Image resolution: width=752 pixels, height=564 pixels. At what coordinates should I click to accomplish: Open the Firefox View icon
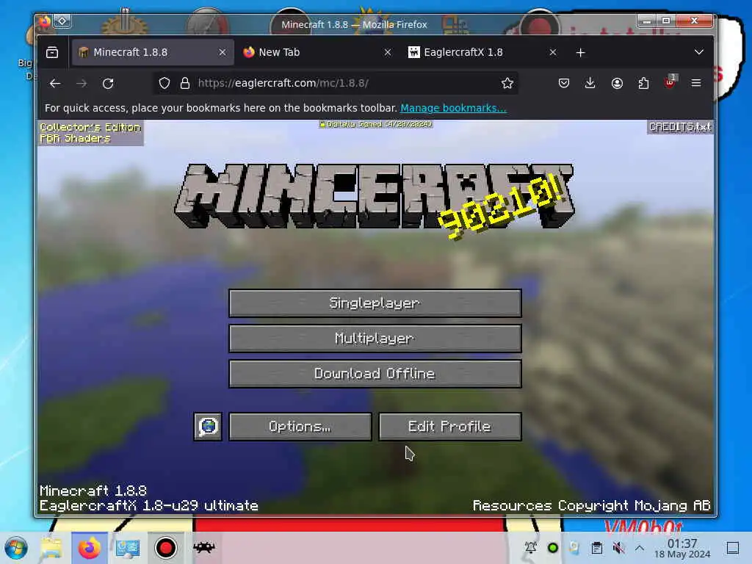point(52,52)
